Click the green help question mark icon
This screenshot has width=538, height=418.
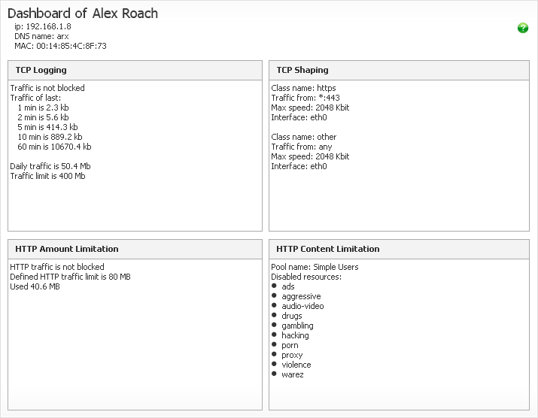click(522, 28)
